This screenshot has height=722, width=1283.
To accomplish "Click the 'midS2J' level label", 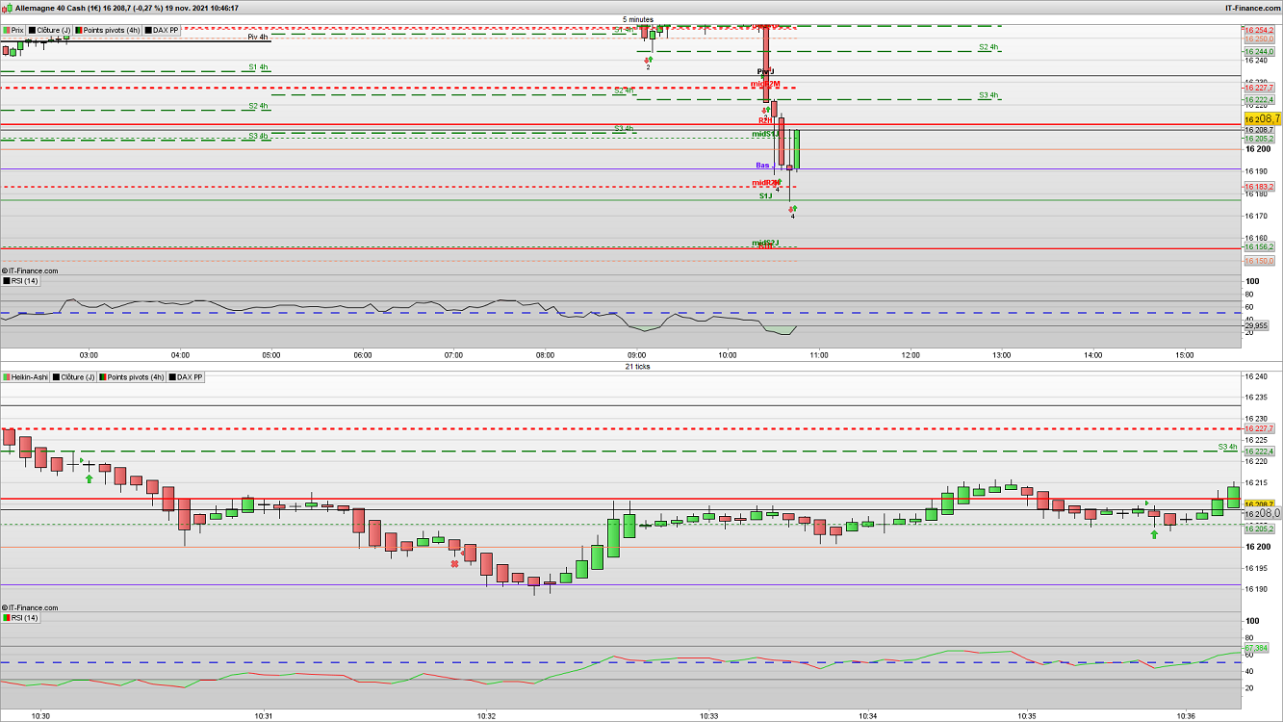I will click(x=765, y=243).
